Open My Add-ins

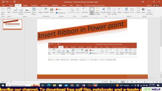click(60, 13)
